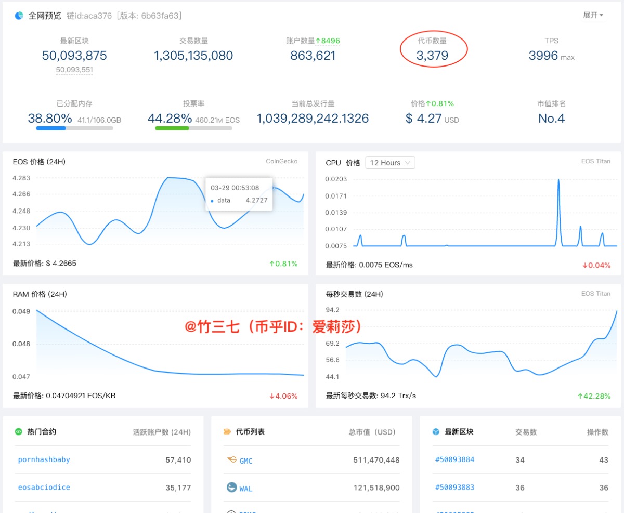This screenshot has height=513, width=624.
Task: Open block #50093883
Action: (454, 487)
